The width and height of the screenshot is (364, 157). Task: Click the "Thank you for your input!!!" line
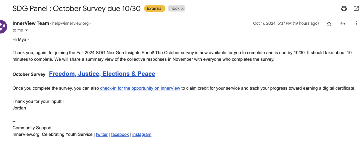tap(38, 101)
